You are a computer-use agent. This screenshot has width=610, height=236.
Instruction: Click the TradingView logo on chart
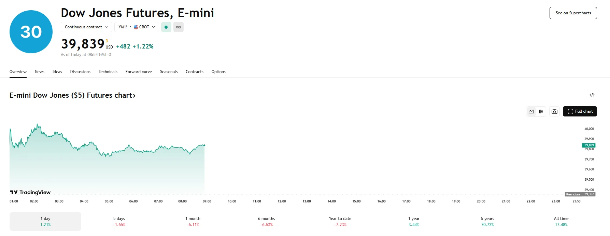pyautogui.click(x=30, y=192)
